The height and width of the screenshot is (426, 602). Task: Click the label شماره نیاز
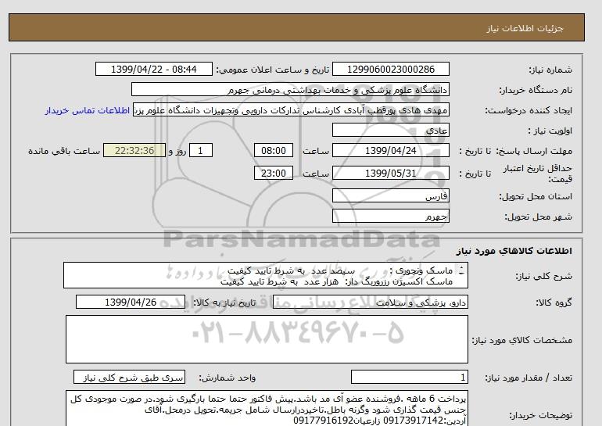tap(550, 70)
